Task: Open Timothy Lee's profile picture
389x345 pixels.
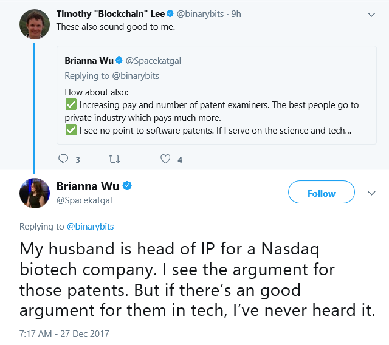Action: click(x=35, y=24)
